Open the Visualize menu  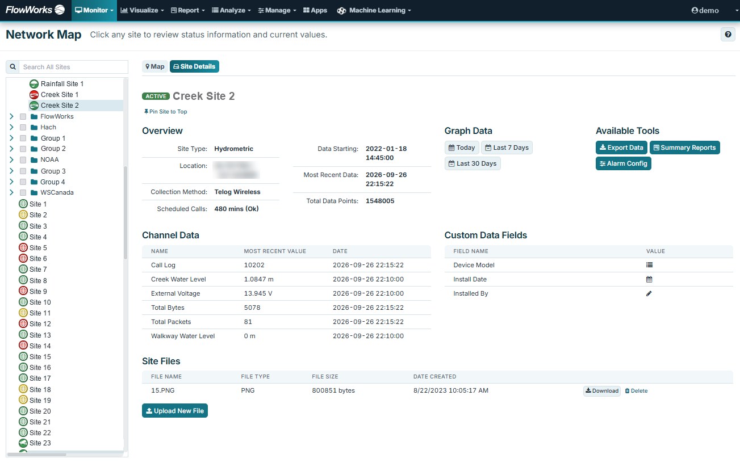[142, 10]
